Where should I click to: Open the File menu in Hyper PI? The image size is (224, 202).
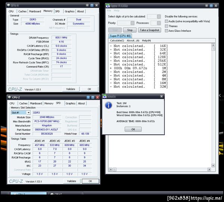coord(109,10)
